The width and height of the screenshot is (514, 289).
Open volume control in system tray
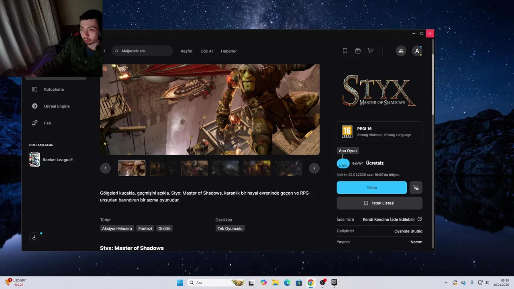(x=487, y=283)
